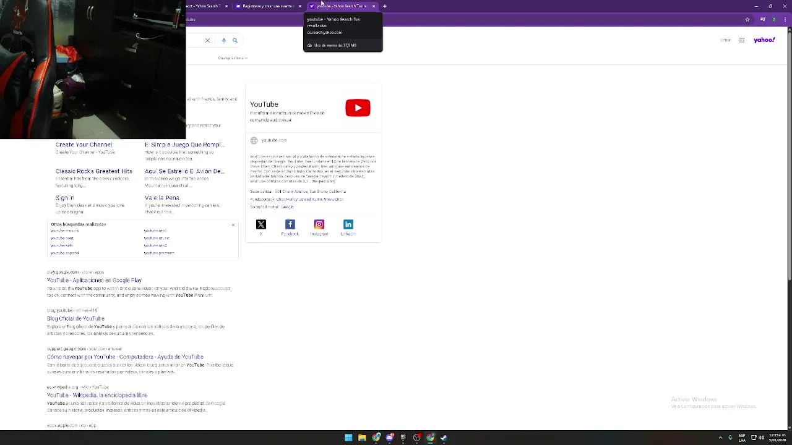Open Blog Oficial de YouTube result

click(x=75, y=319)
